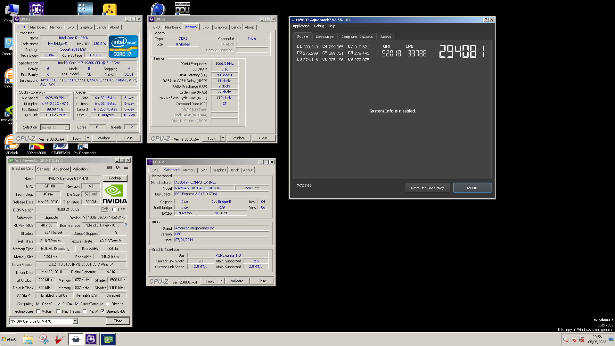
Task: Click Close button in GPU-Z
Action: click(118, 321)
